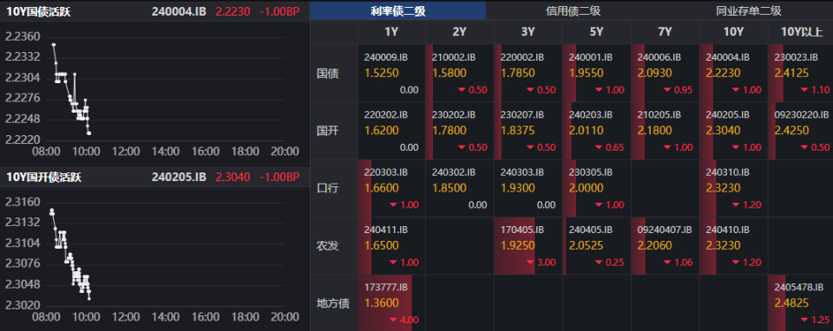Screen dimensions: 833x331
Task: Click the 10Y以上 column header
Action: pos(802,32)
